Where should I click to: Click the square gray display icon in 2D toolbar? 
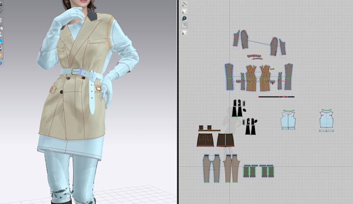tap(184, 25)
